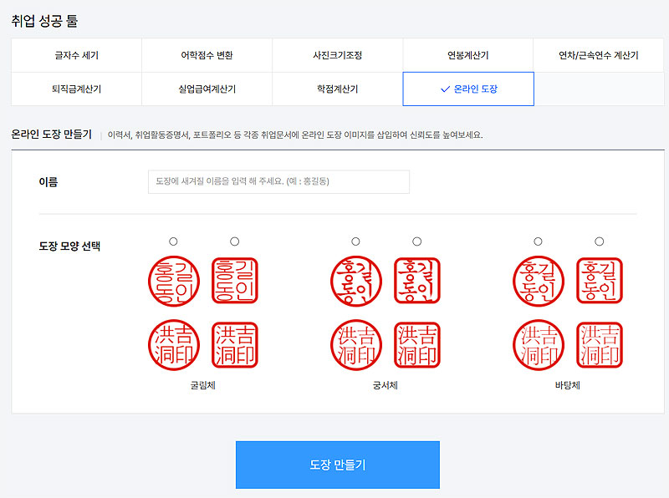Viewport: 669px width, 498px height.
Task: Open the 실업급여계산기 tool
Action: click(x=206, y=89)
